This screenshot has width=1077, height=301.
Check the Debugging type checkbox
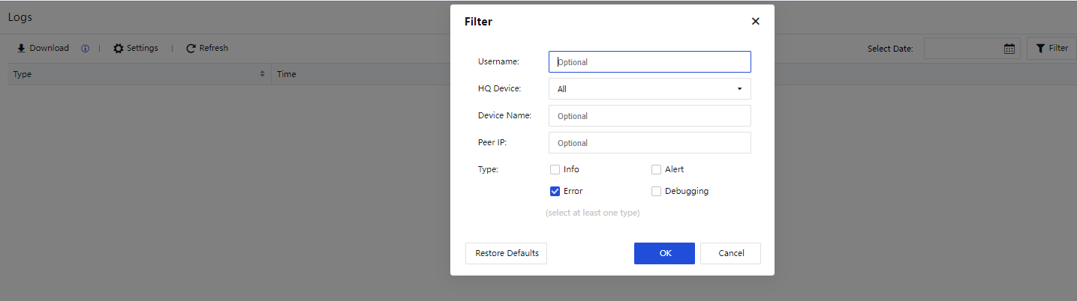(657, 191)
